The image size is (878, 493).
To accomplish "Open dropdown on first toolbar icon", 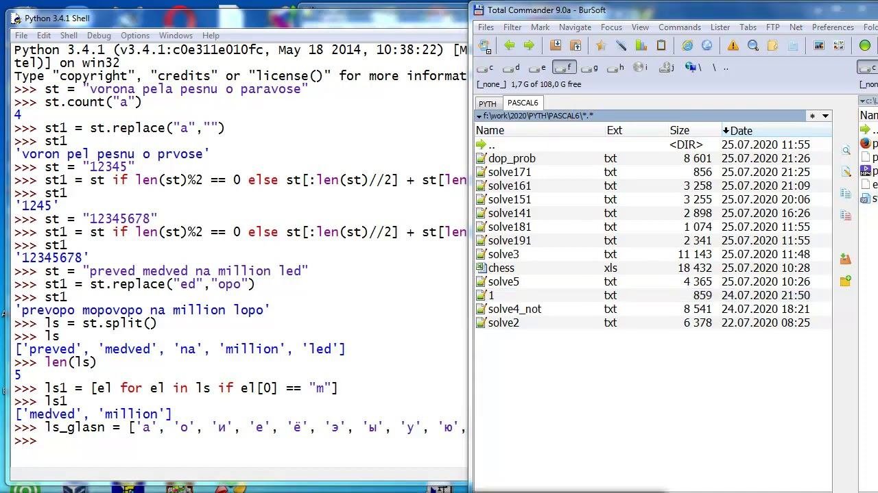I will tap(489, 50).
